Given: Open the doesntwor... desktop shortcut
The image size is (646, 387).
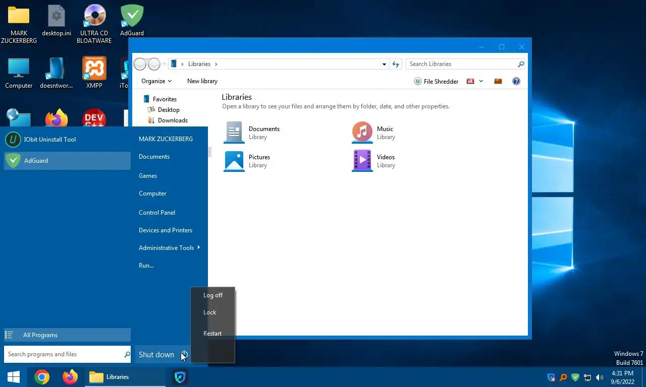Looking at the screenshot, I should (56, 73).
